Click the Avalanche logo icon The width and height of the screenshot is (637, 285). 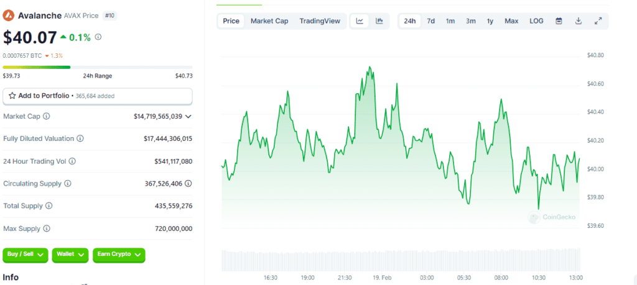tap(9, 16)
